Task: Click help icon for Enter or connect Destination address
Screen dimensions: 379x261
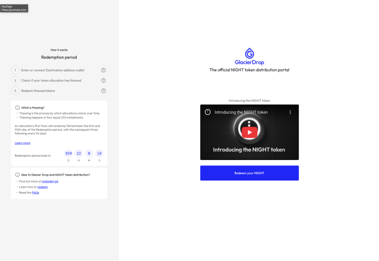Action: pos(104,70)
